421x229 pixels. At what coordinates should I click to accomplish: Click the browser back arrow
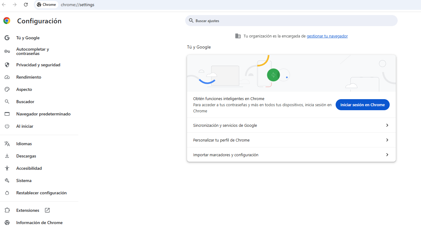(4, 5)
